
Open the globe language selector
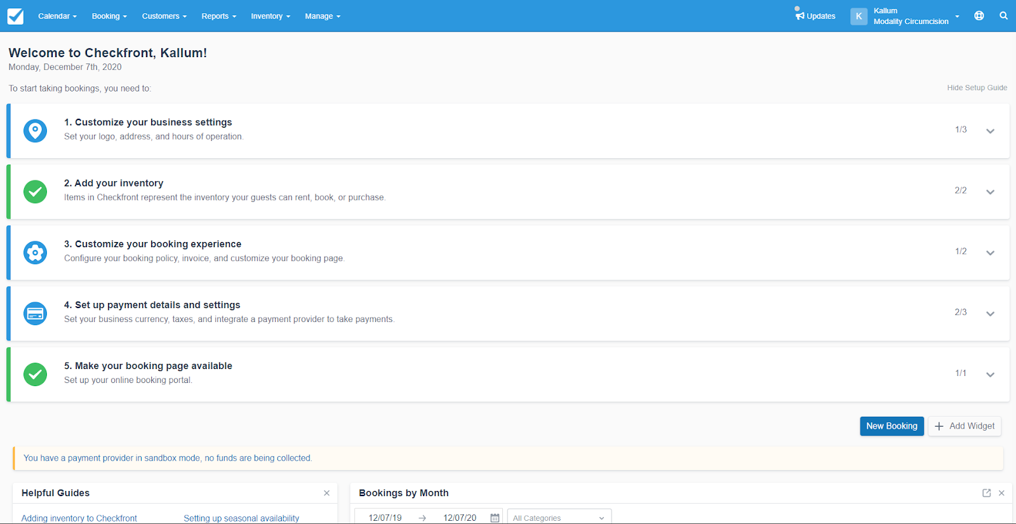pyautogui.click(x=979, y=16)
